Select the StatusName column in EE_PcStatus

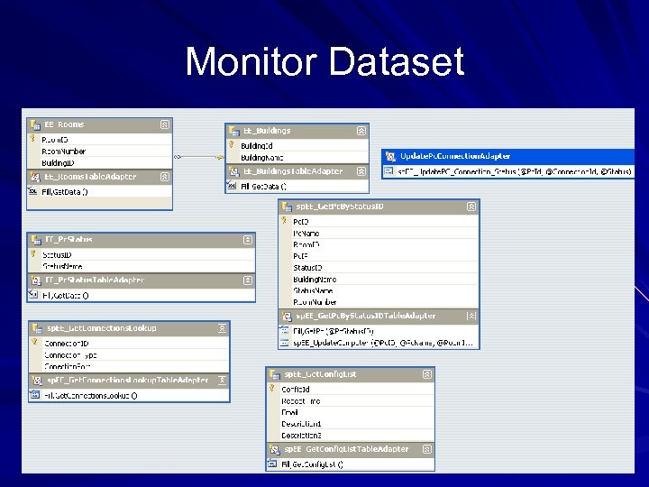62,266
